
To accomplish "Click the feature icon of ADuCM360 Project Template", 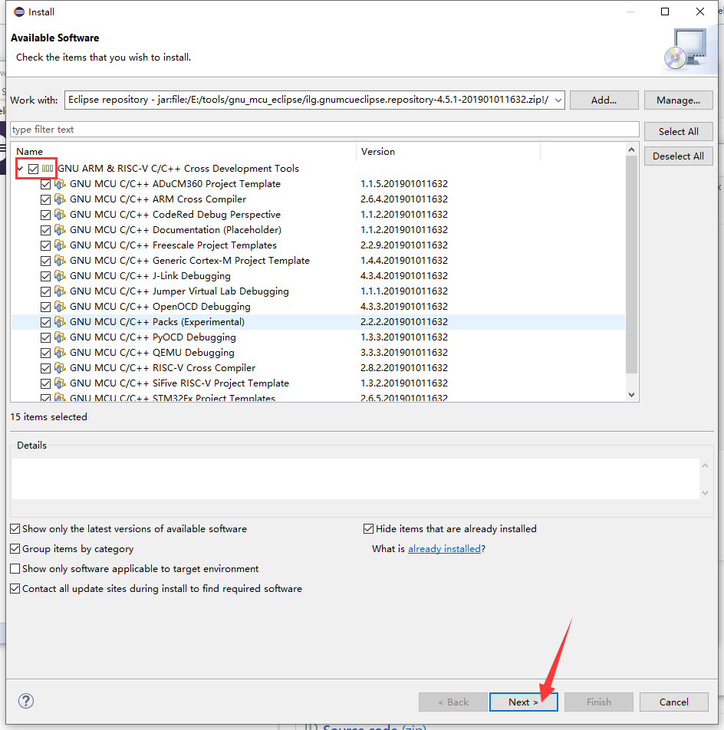I will click(x=60, y=184).
